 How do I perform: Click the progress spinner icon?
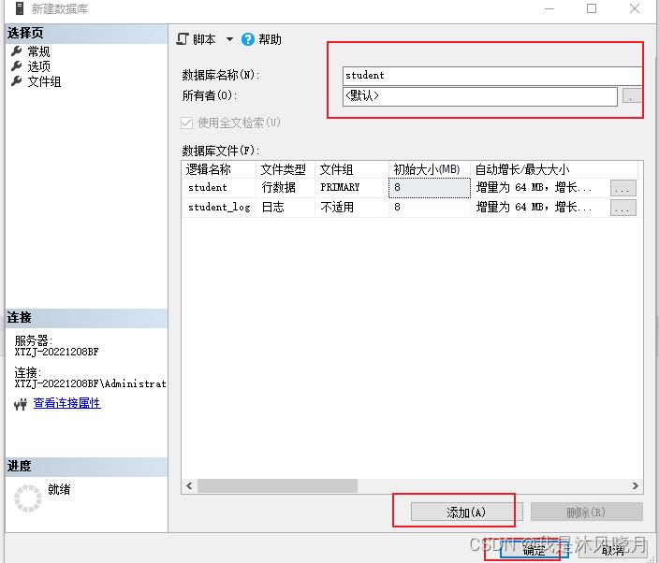(x=28, y=498)
